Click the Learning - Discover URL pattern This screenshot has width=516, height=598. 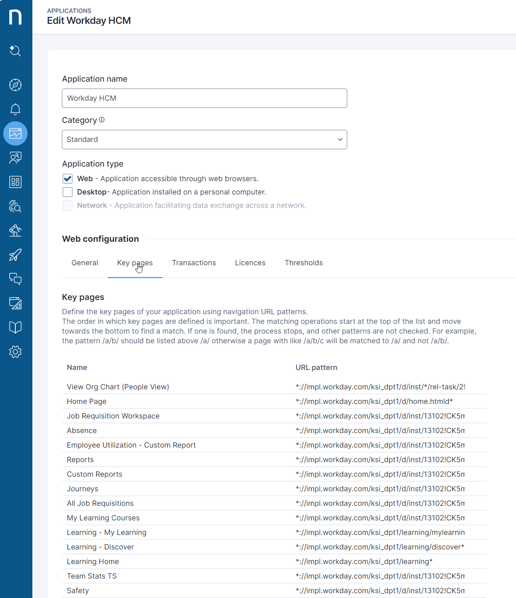tap(380, 547)
